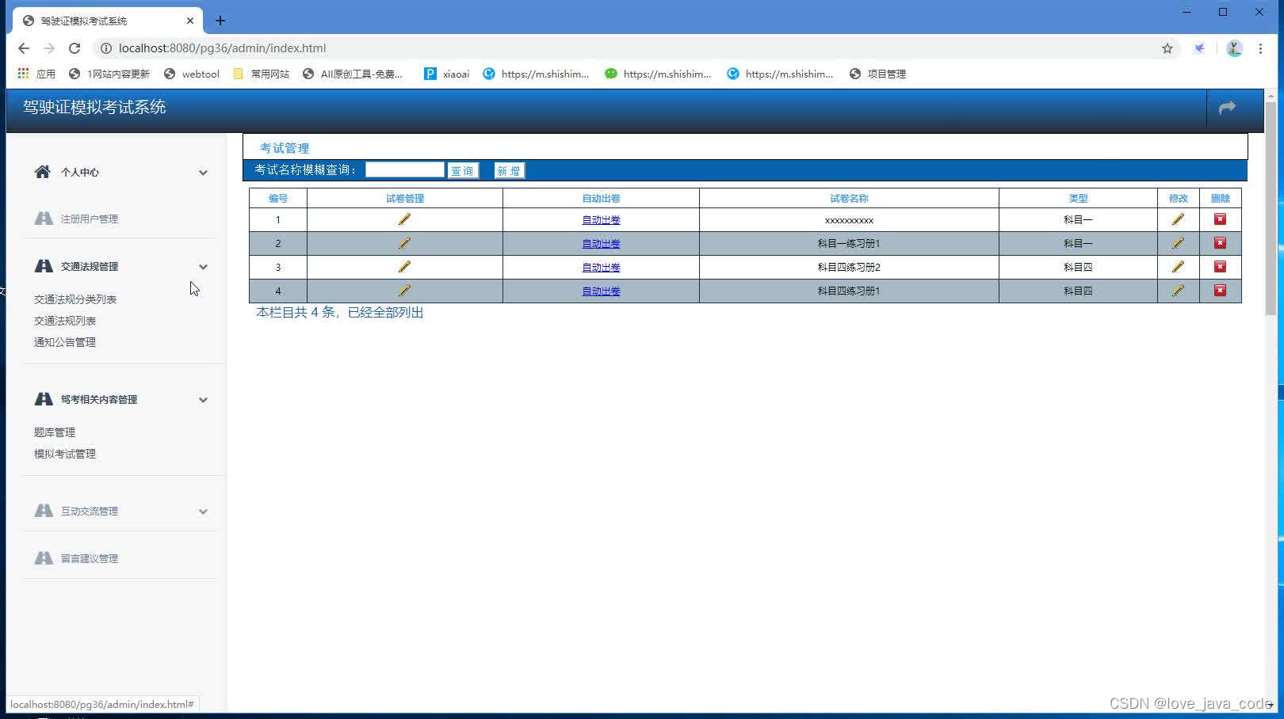
Task: Click the 驾驶证模拟考试系统 header title
Action: (94, 107)
